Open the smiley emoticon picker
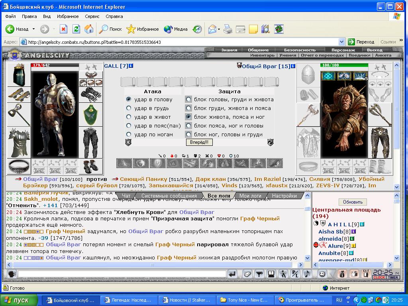The width and height of the screenshot is (408, 306). pyautogui.click(x=322, y=274)
